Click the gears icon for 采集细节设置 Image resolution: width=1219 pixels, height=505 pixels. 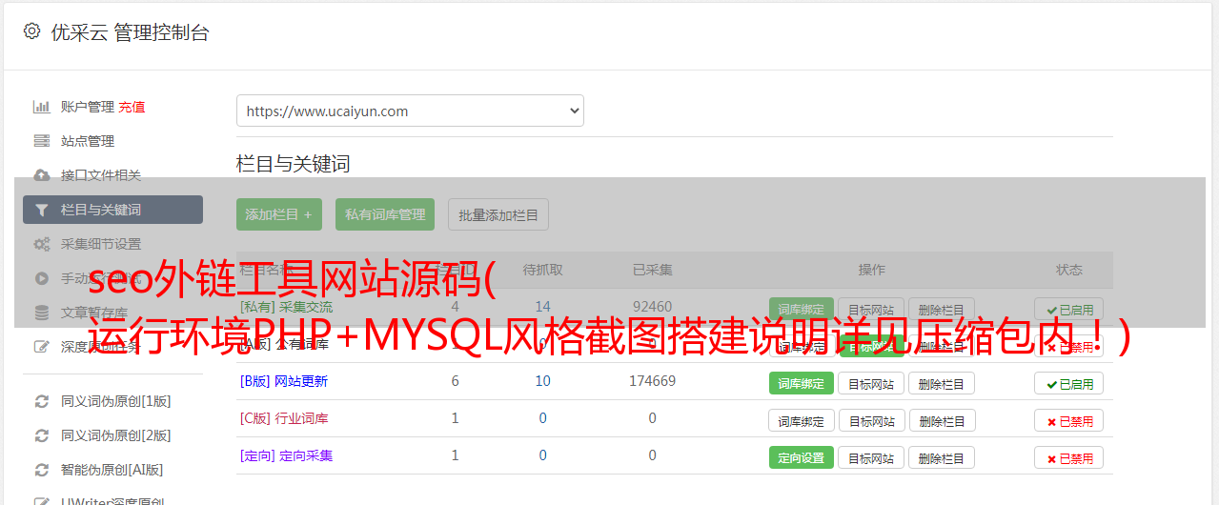click(x=42, y=244)
